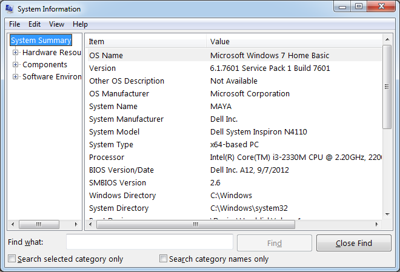Select the Processor row label
The height and width of the screenshot is (272, 400).
[x=107, y=158]
